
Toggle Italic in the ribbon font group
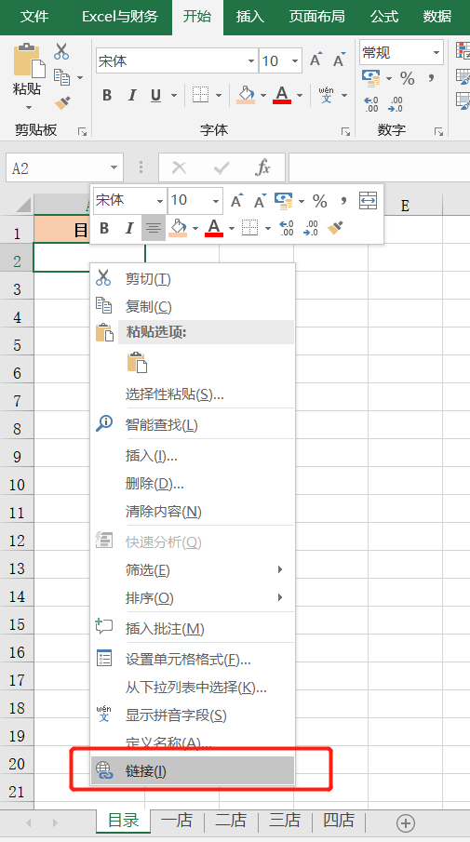(x=131, y=96)
